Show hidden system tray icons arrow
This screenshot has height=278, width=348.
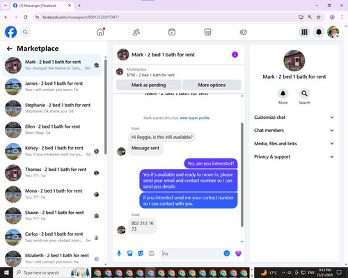pos(283,272)
